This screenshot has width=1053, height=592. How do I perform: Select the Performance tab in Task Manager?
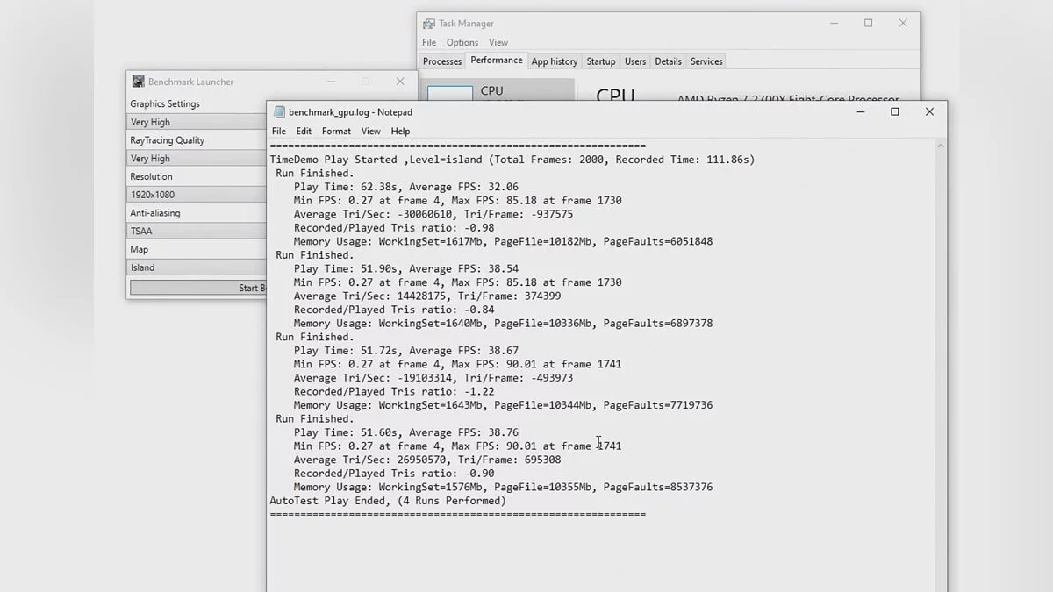point(496,61)
